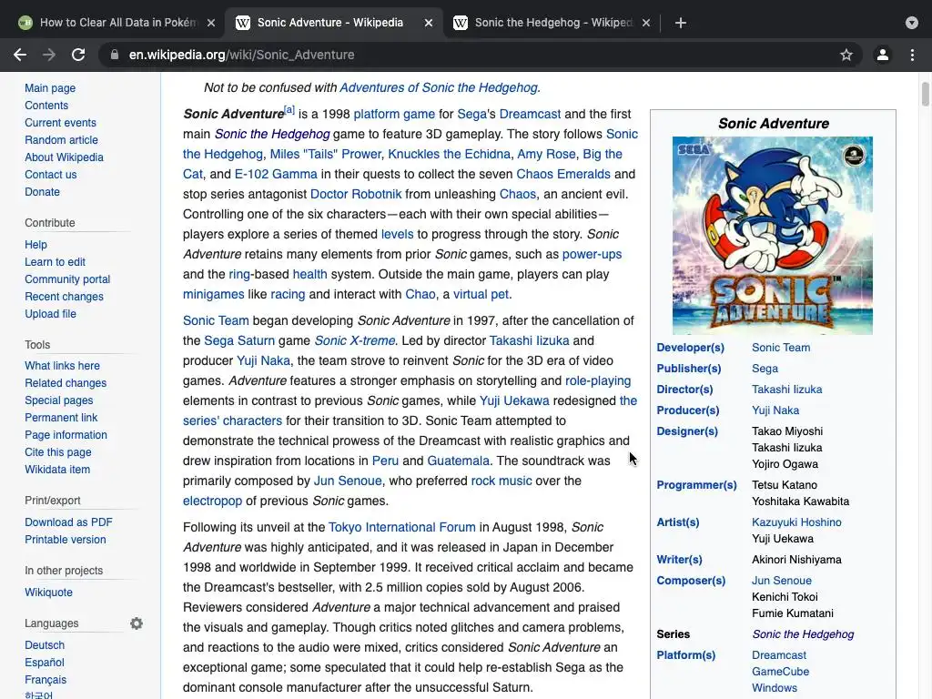Viewport: 932px width, 699px height.
Task: Close the Sonic the Hedgehog Wikipedia tab
Action: 646,23
